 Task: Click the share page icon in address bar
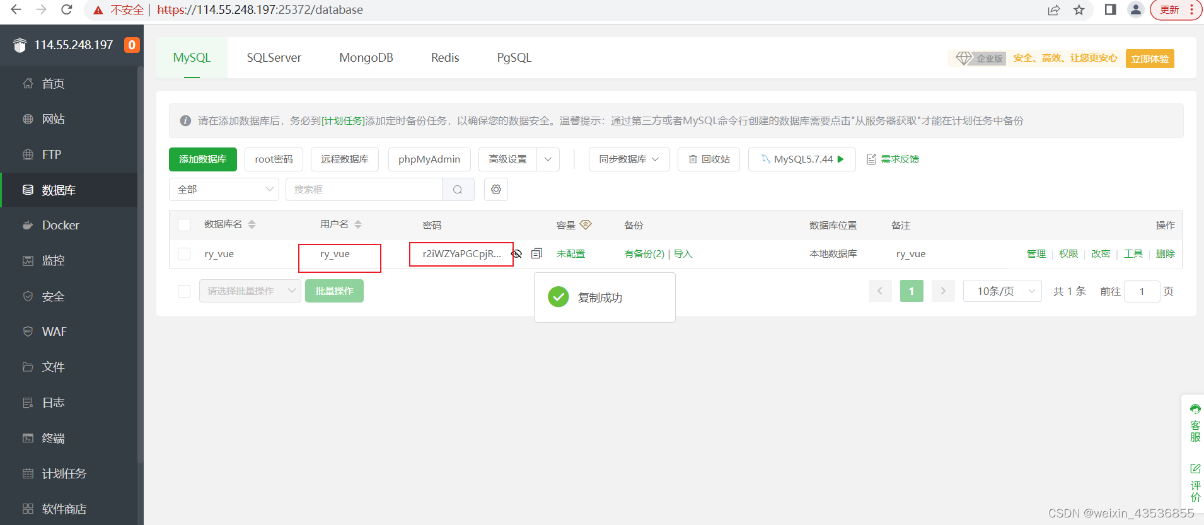(x=1054, y=10)
